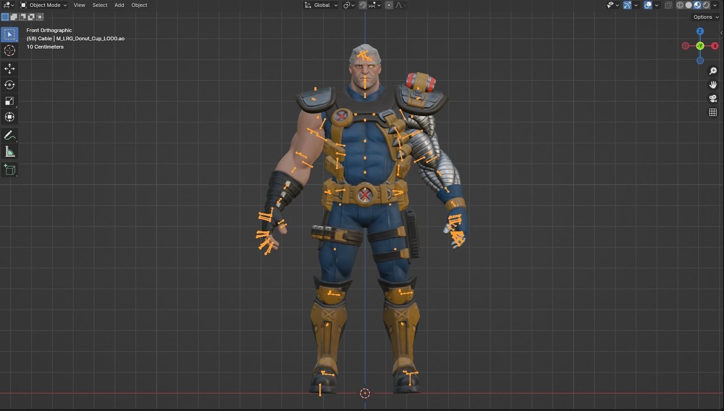
Task: Click the pan hand viewport icon
Action: click(713, 85)
